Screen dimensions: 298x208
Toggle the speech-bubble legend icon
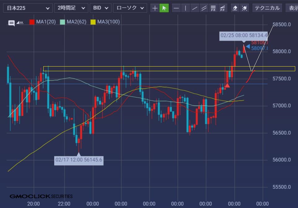click(x=11, y=23)
